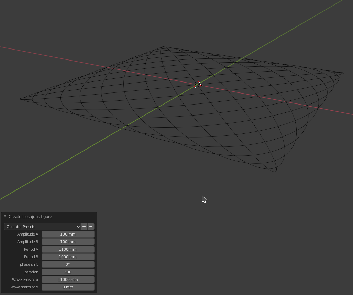
Task: Select the Period B 1000 mm field
Action: (x=68, y=257)
